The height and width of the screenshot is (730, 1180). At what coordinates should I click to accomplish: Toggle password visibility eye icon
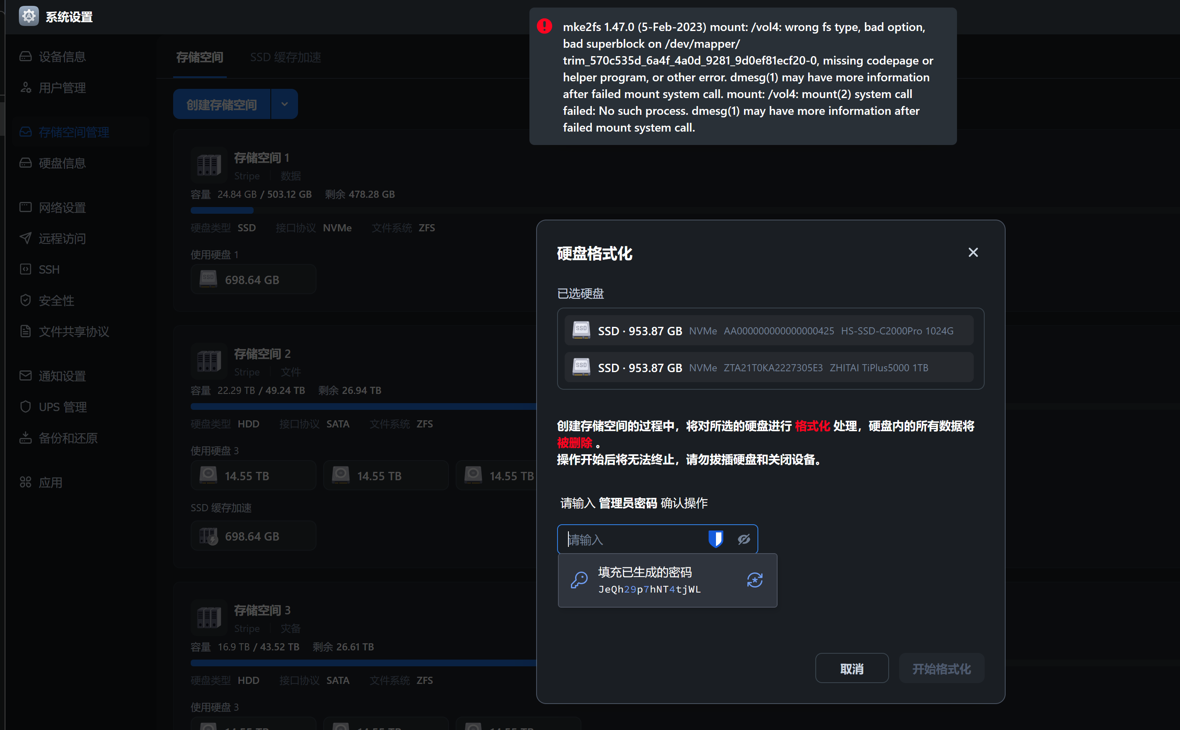point(744,539)
